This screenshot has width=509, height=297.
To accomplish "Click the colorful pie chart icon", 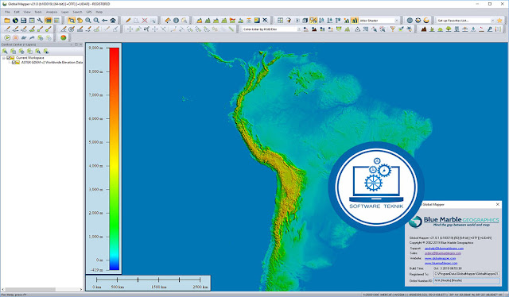I will 64,37.
